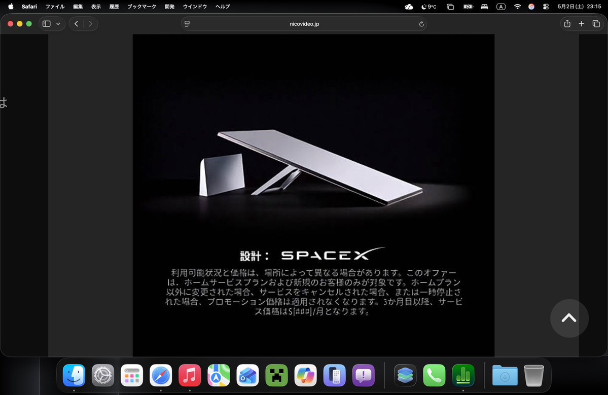Launch Minecraft from the Dock
This screenshot has height=395, width=608.
tap(276, 375)
